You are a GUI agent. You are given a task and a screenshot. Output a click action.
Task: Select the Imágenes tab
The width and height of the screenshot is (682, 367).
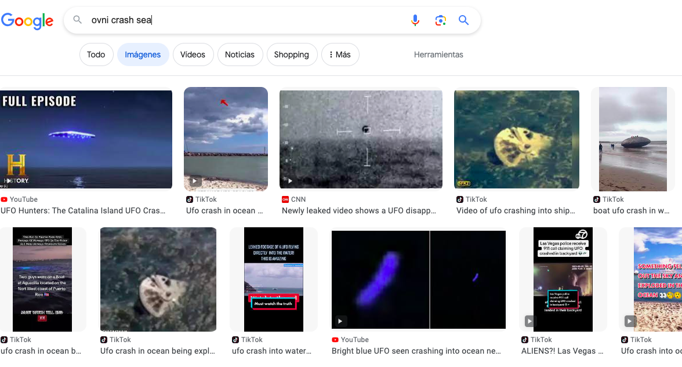tap(143, 54)
